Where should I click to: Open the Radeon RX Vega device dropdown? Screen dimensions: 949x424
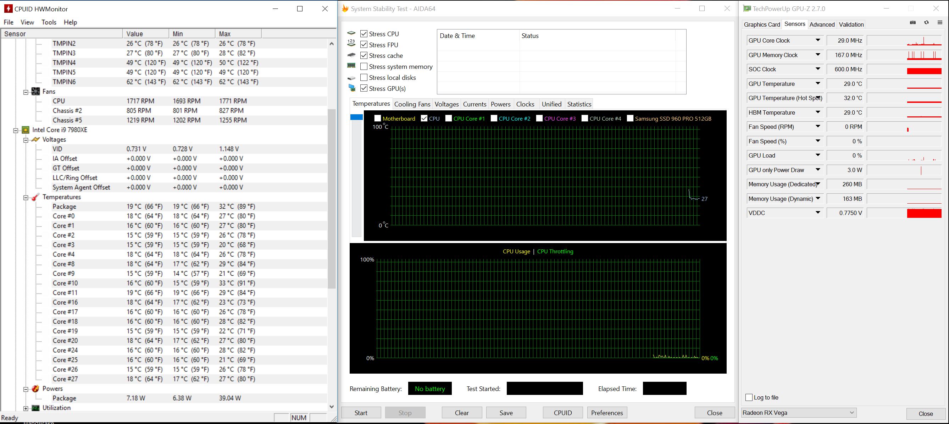click(x=851, y=413)
